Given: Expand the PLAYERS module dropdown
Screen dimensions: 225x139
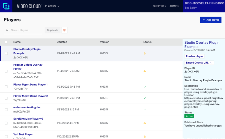Looking at the screenshot, I should 52,6.
